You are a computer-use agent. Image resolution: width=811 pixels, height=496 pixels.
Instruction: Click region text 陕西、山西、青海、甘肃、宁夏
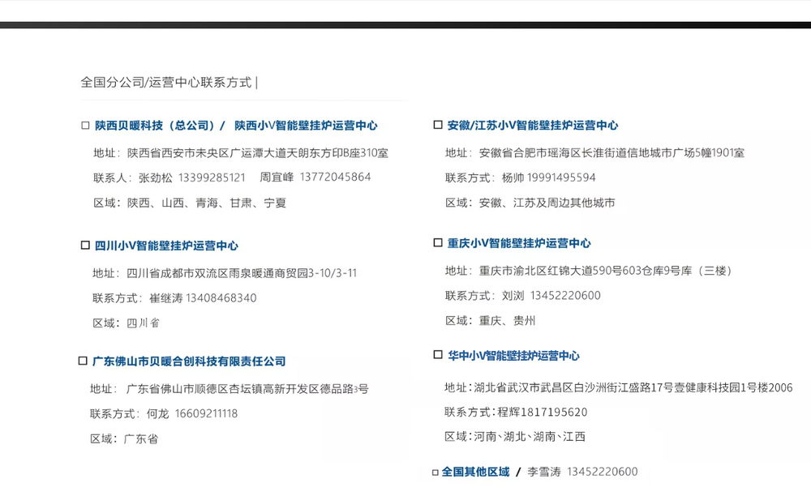click(x=206, y=203)
